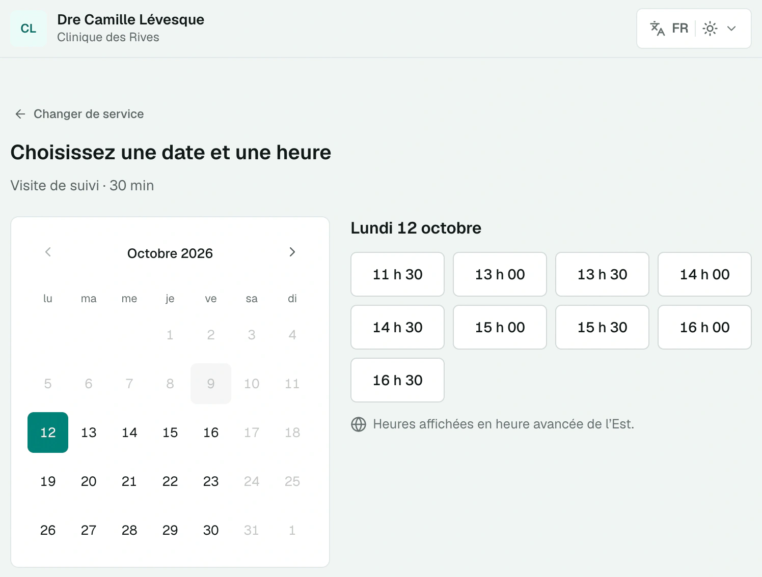762x577 pixels.
Task: Pick October 14 in the calendar
Action: pos(129,432)
